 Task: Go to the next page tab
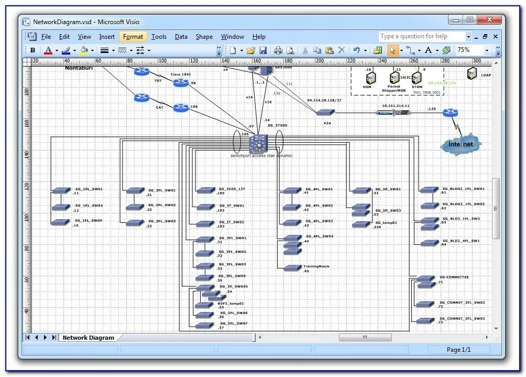45,337
